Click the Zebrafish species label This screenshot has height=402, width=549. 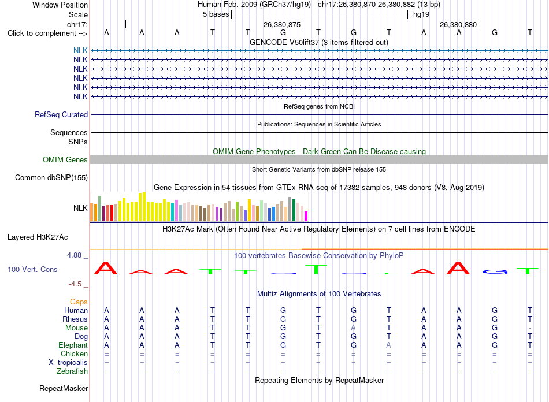(x=72, y=371)
